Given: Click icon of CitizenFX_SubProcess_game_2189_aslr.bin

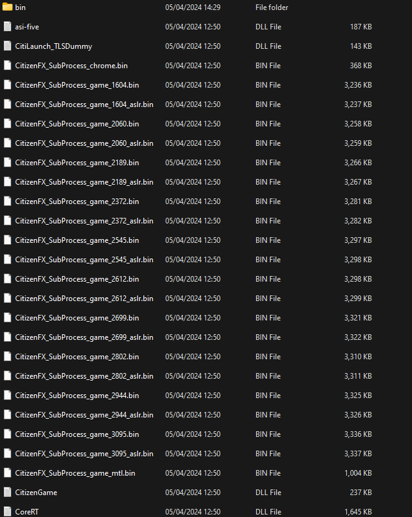Looking at the screenshot, I should click(8, 182).
